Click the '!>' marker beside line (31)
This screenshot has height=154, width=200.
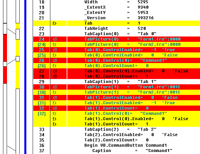click(x=55, y=103)
